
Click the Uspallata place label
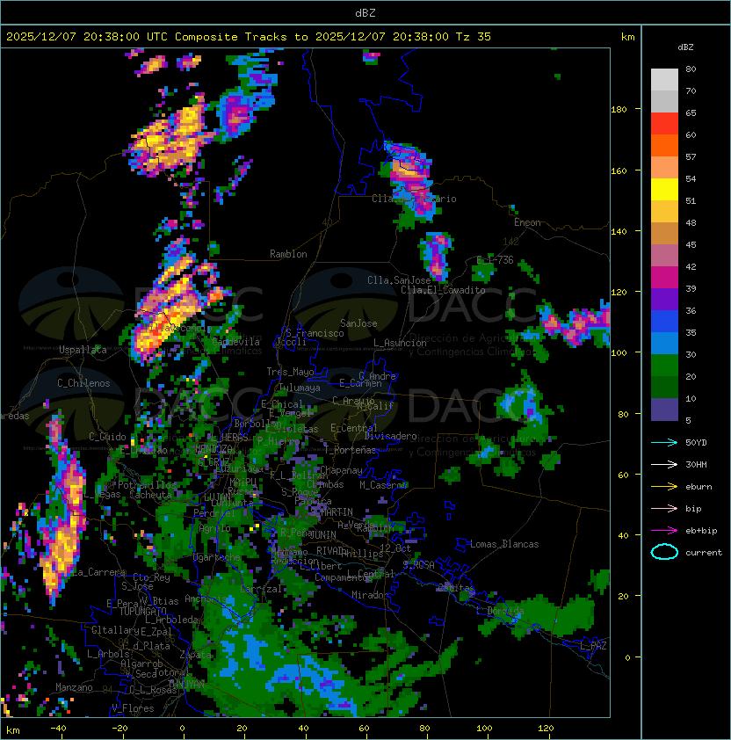[83, 350]
